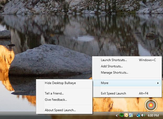Open the network connection tray icon
The width and height of the screenshot is (163, 119).
[138, 115]
